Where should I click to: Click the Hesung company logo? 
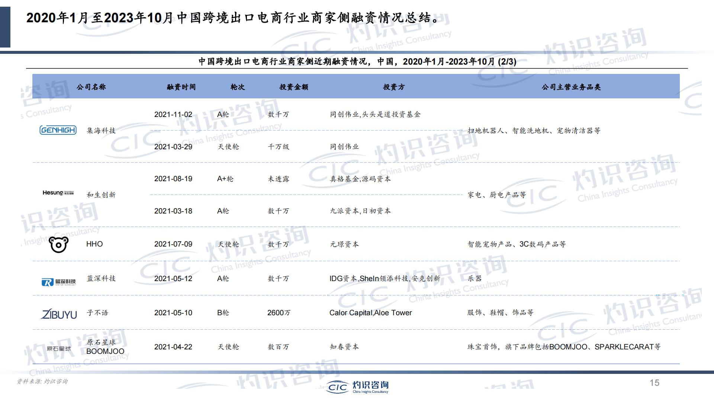[x=58, y=193]
